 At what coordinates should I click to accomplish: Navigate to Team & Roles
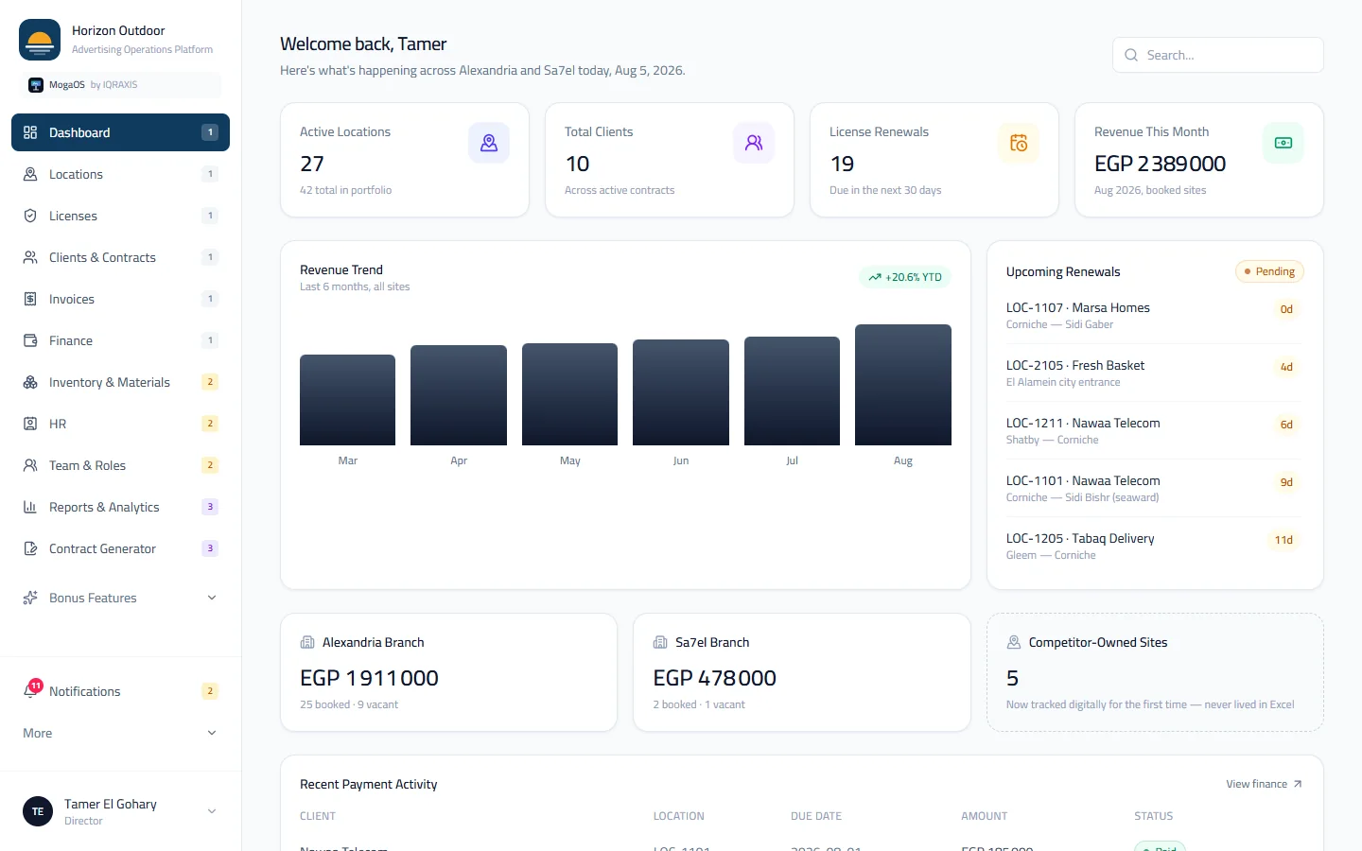pyautogui.click(x=120, y=465)
